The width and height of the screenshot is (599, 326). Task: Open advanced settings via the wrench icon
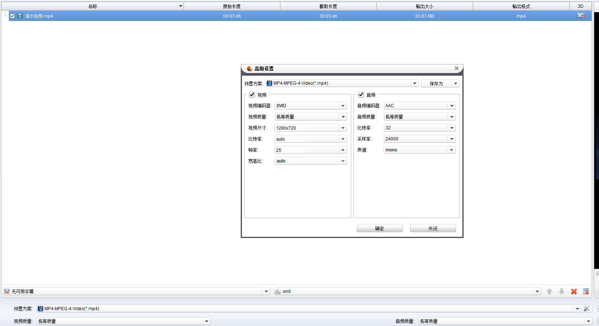(x=587, y=309)
